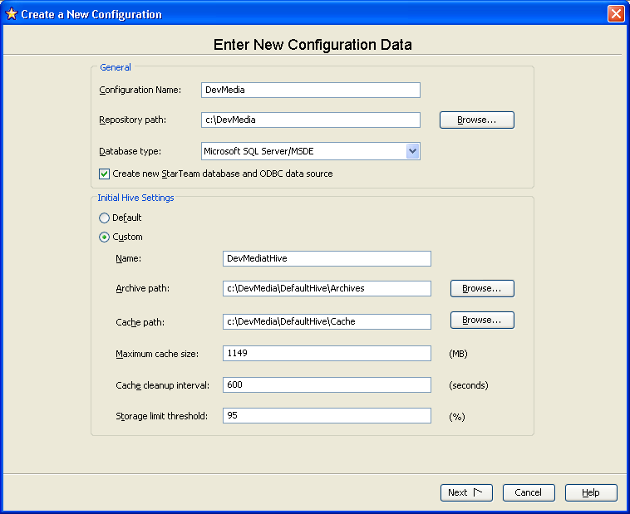Select the Default hive settings radio button
This screenshot has height=514, width=630.
pyautogui.click(x=104, y=218)
